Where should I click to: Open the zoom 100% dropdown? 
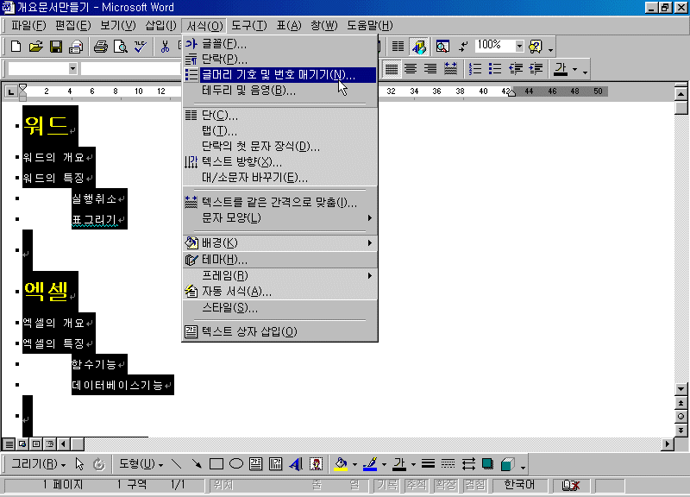(x=519, y=46)
